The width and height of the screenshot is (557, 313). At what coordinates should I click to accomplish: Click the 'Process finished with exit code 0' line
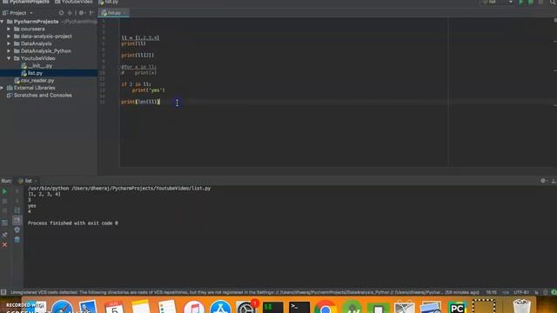pyautogui.click(x=73, y=223)
